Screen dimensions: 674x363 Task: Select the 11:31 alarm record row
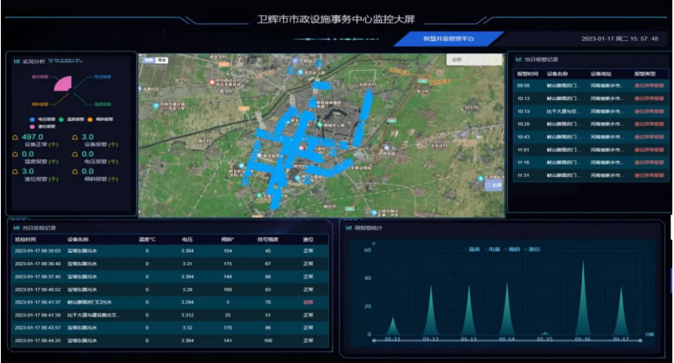tap(591, 175)
